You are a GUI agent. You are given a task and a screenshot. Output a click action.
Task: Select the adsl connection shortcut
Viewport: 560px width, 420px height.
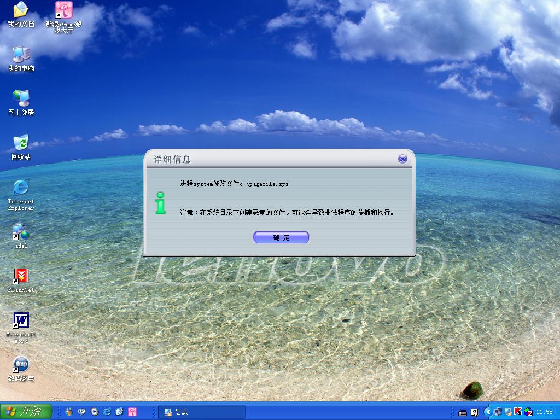(x=21, y=236)
